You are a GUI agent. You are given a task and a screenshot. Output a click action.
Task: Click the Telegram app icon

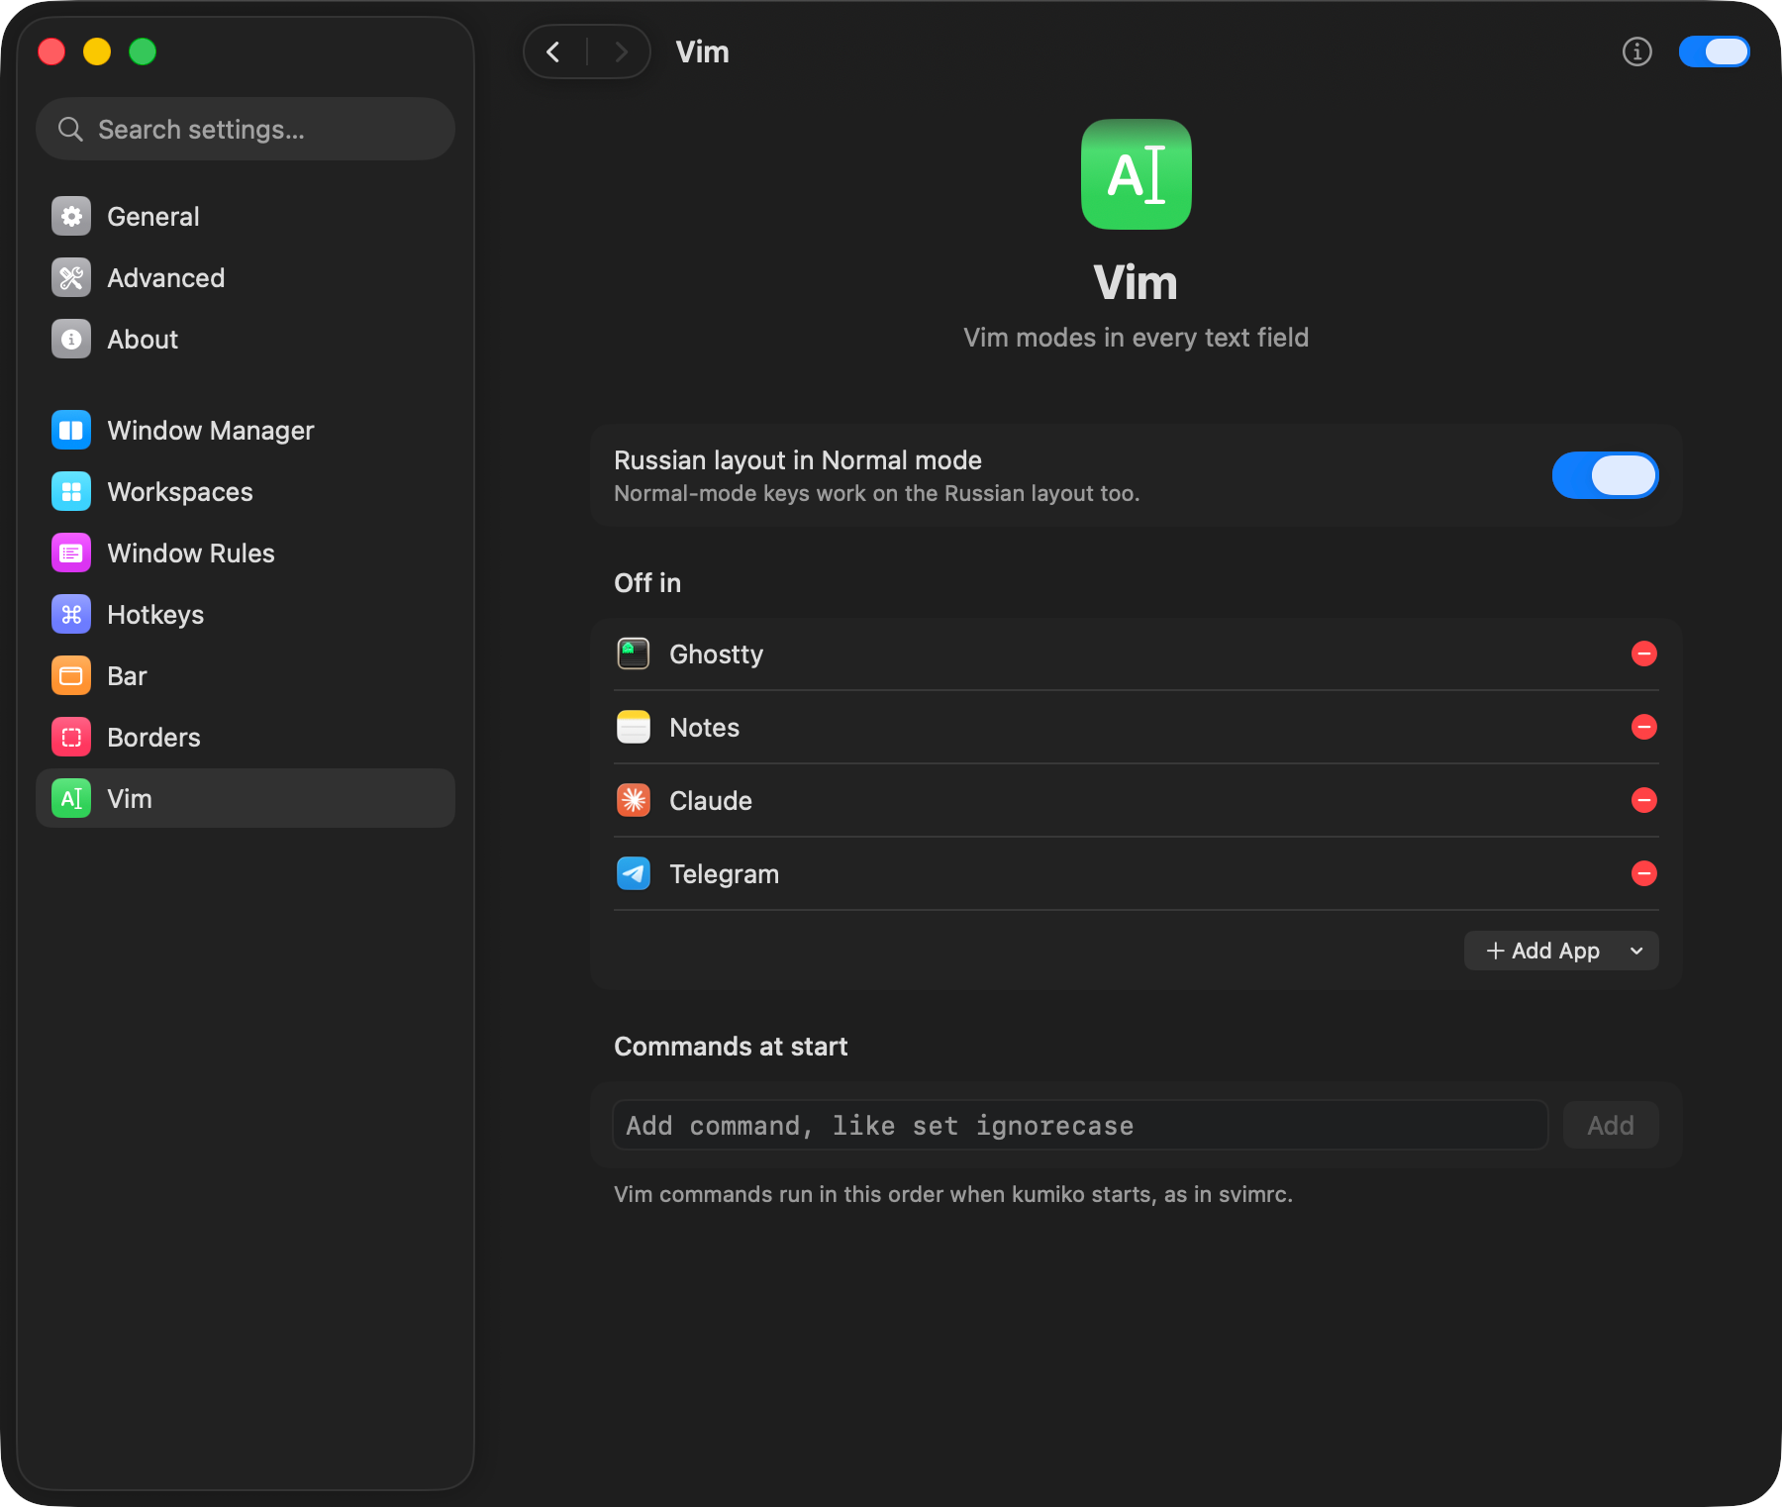click(x=634, y=874)
